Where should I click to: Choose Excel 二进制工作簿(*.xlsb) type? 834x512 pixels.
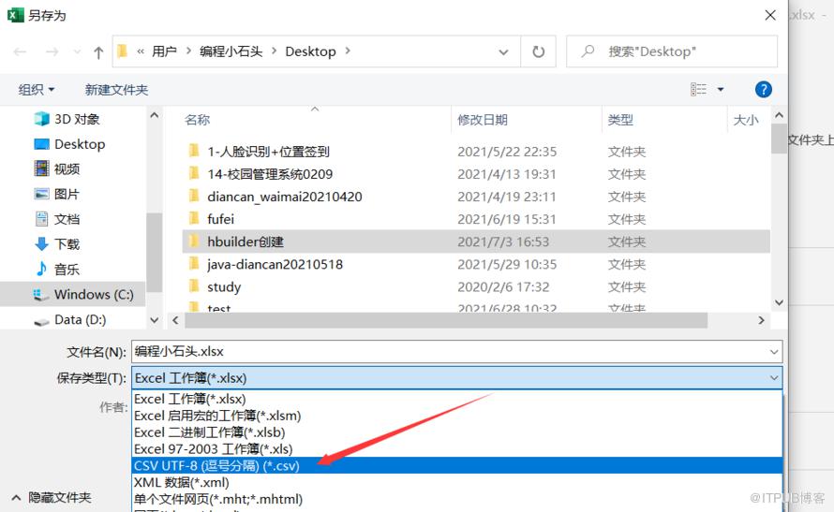pos(457,432)
